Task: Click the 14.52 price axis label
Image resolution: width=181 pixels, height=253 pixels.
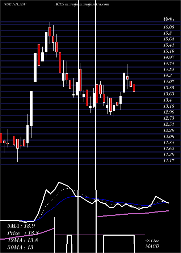Action: click(169, 69)
